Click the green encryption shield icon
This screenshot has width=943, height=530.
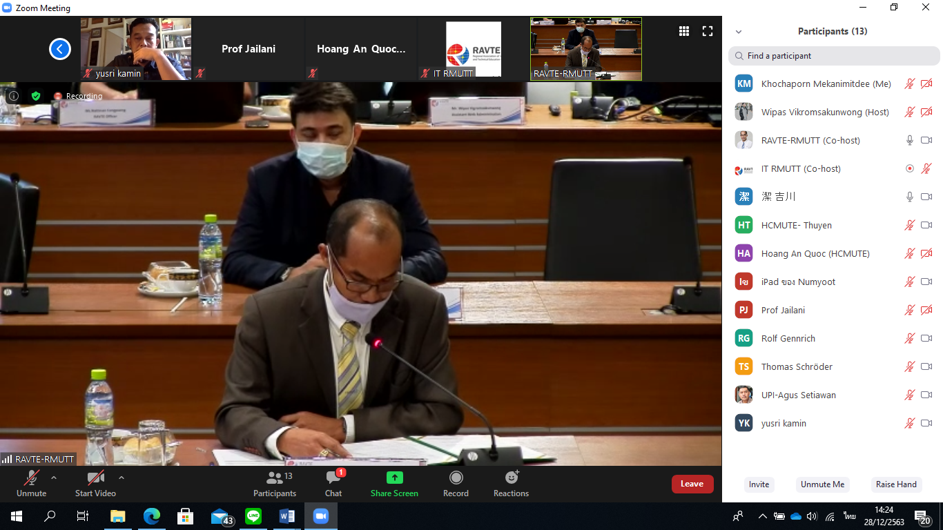tap(36, 96)
